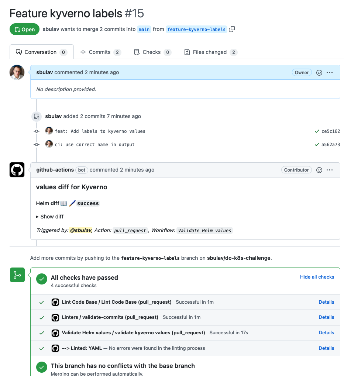Click GitHub logo icon on Validate Helm values row
Screen dimensions: 344x376
55,333
